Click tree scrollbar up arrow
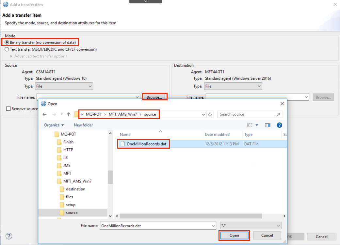This screenshot has width=340, height=245. (x=110, y=134)
